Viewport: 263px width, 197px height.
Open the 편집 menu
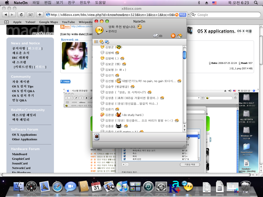(x=48, y=3)
